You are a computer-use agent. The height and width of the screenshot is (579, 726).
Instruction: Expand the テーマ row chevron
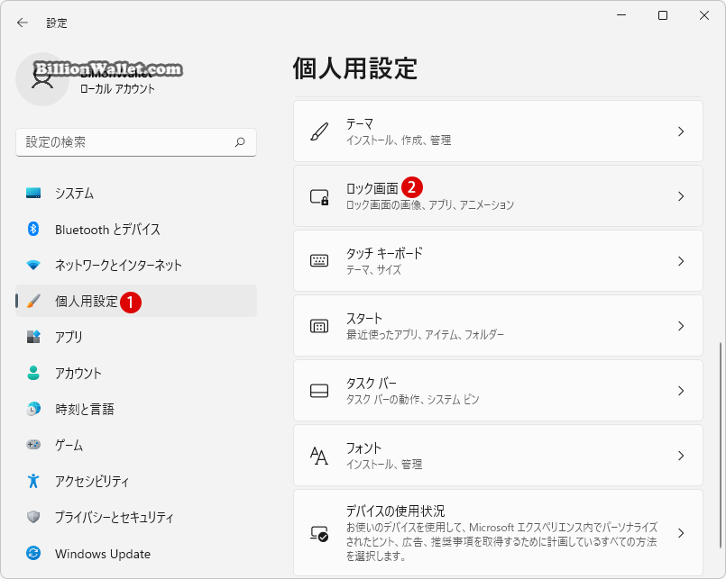coord(681,131)
